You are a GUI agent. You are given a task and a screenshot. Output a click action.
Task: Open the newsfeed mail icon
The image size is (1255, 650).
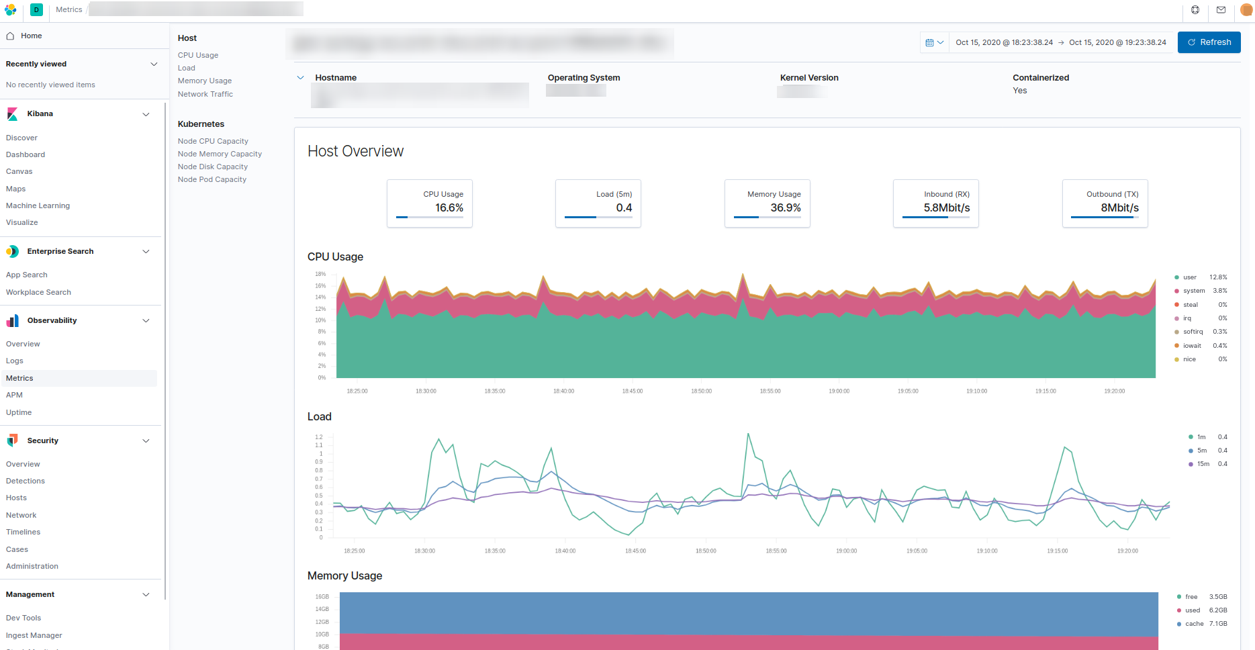click(1221, 9)
